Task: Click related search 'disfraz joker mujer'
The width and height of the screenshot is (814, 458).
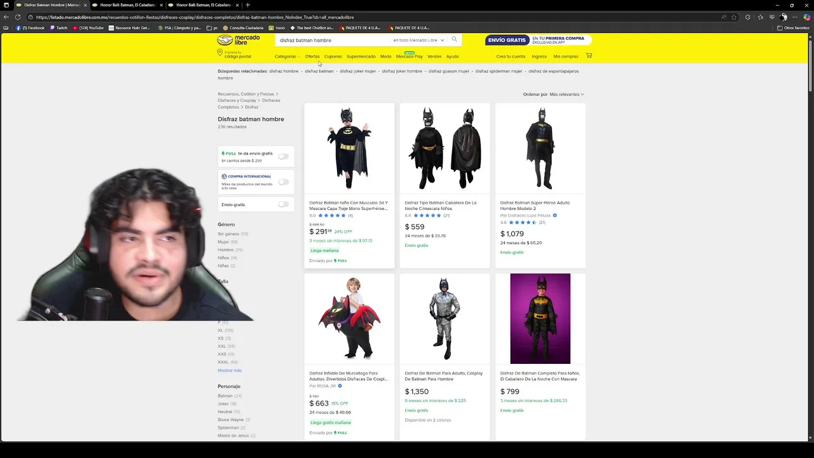Action: click(x=357, y=71)
